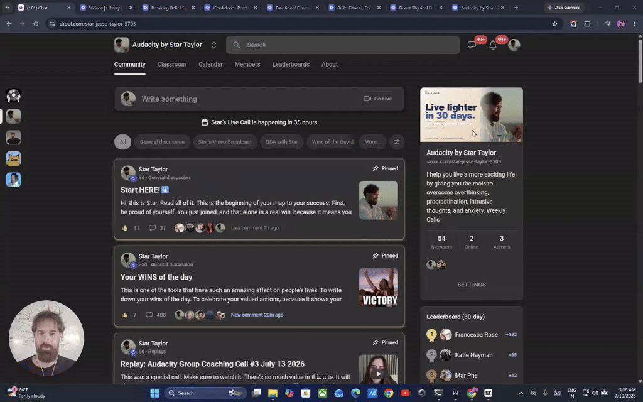Click the Go Live button
The height and width of the screenshot is (402, 643).
click(377, 99)
